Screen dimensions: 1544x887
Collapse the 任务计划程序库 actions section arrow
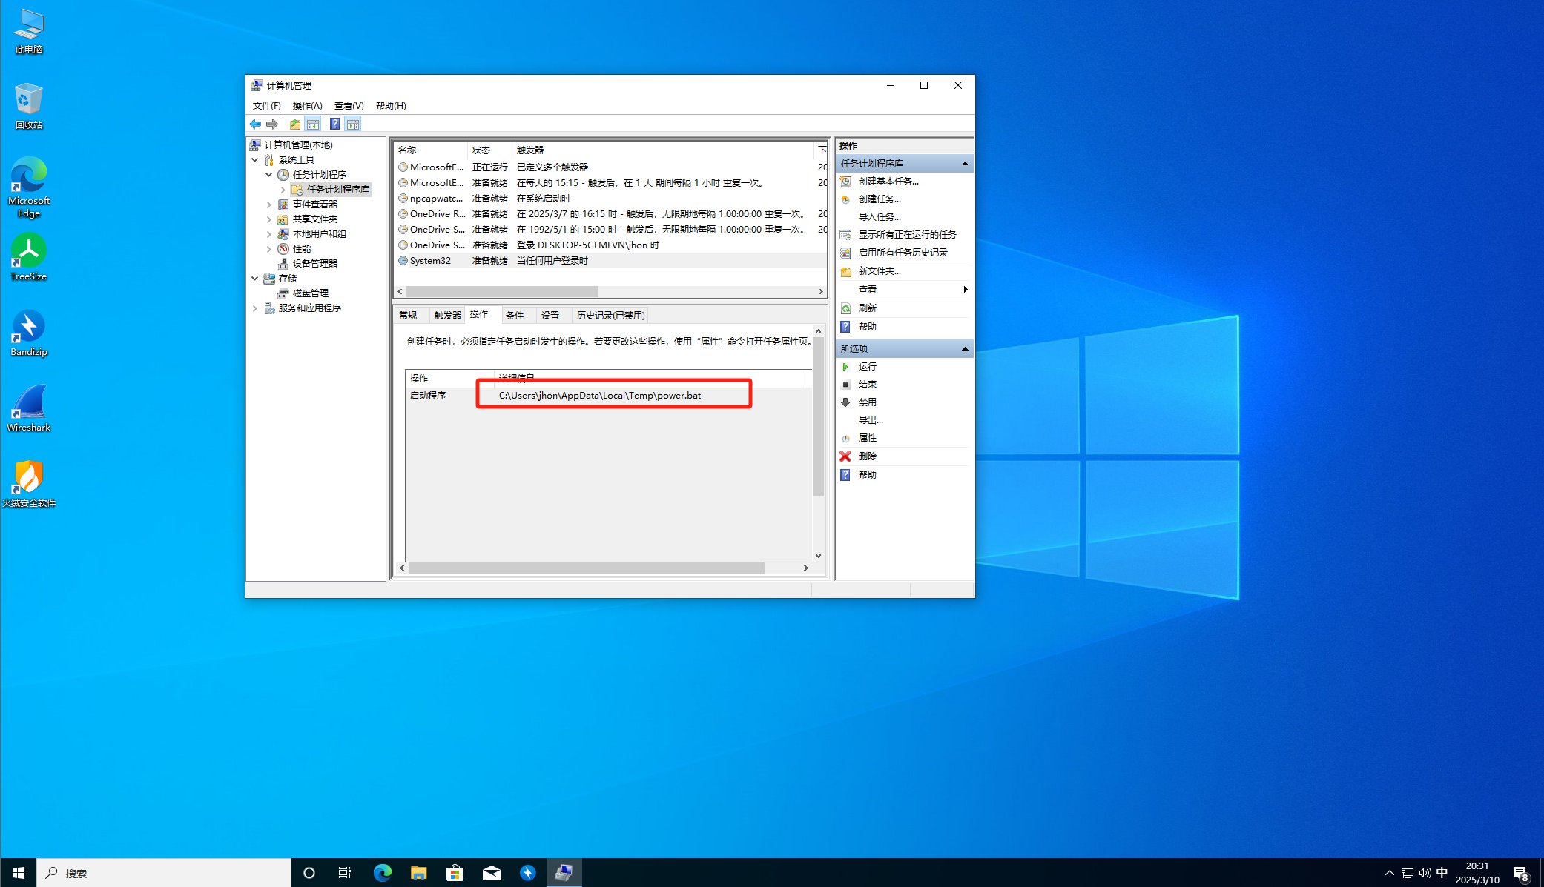(965, 164)
